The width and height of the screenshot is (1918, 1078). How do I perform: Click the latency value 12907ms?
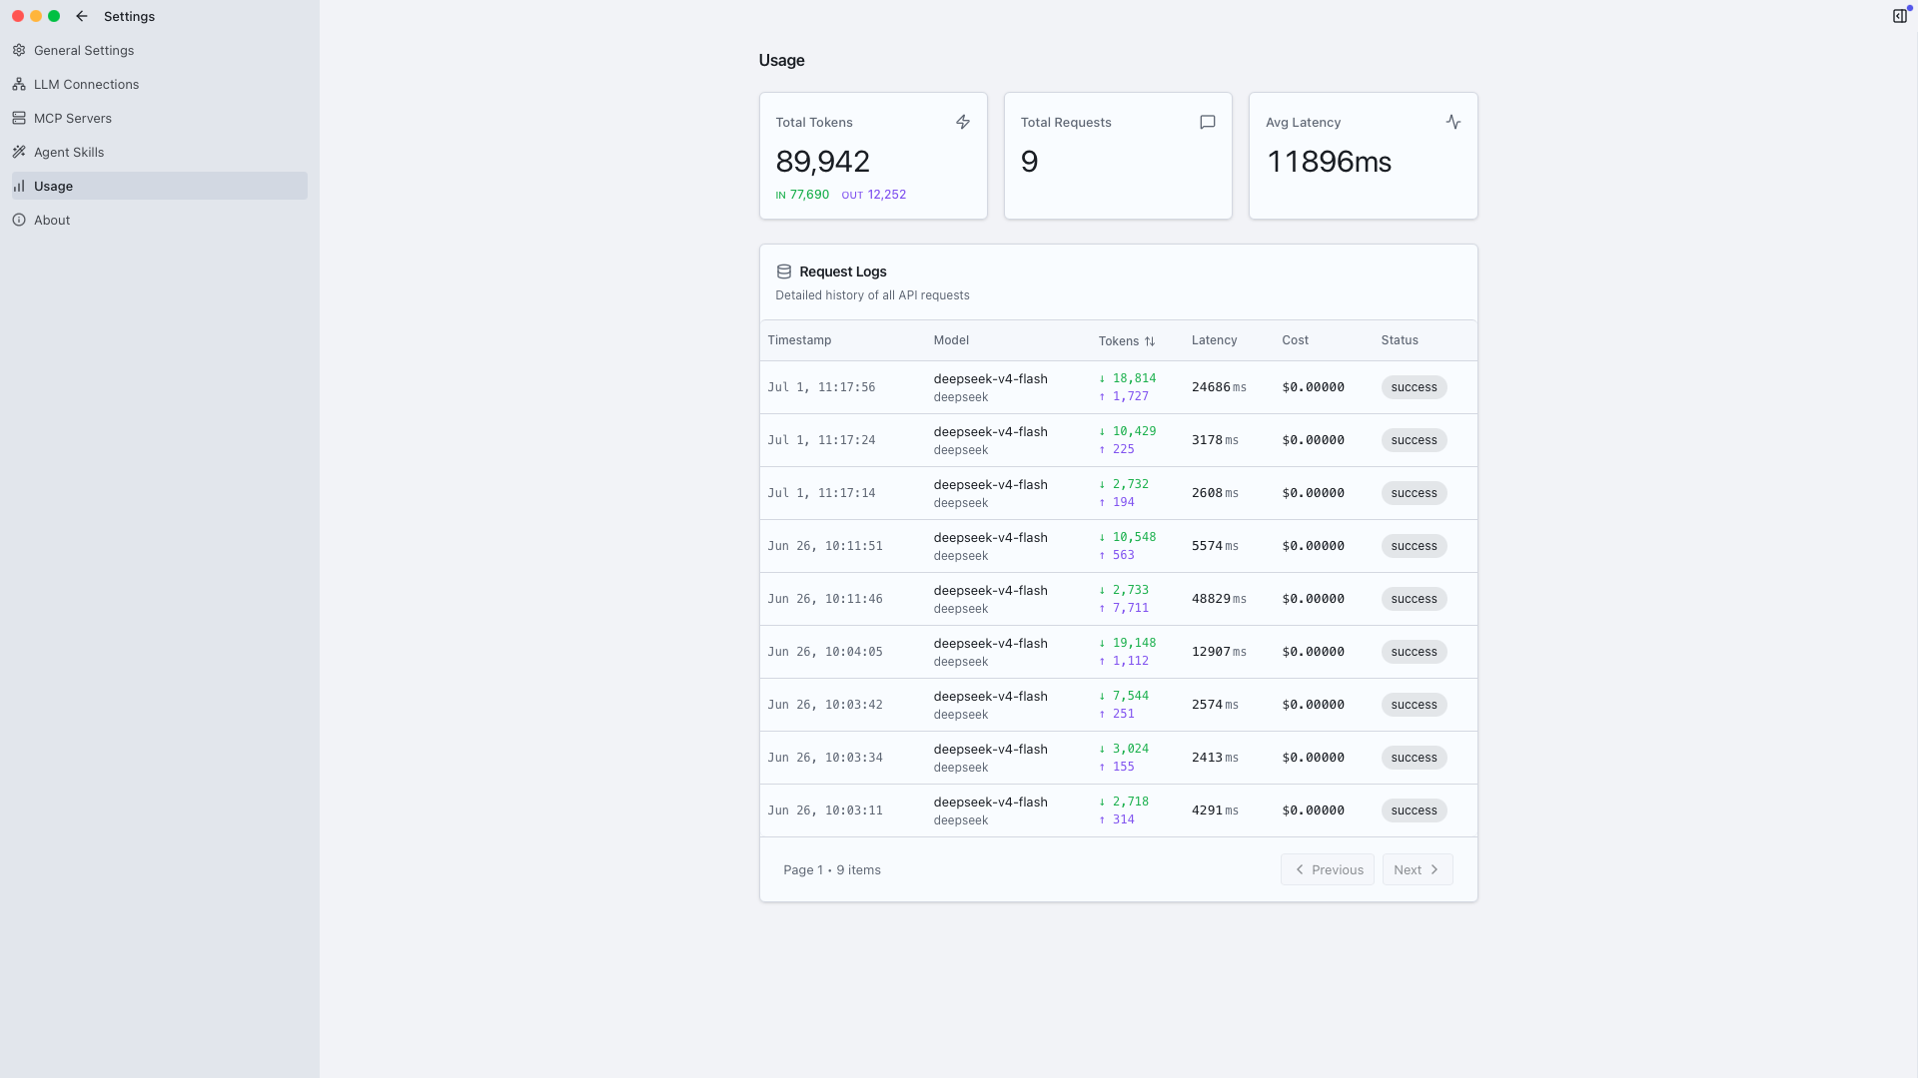tap(1219, 652)
